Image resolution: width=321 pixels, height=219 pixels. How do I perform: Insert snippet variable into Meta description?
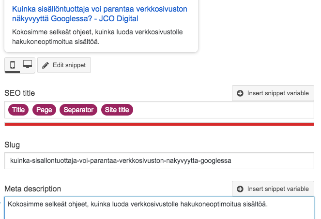[x=273, y=189]
